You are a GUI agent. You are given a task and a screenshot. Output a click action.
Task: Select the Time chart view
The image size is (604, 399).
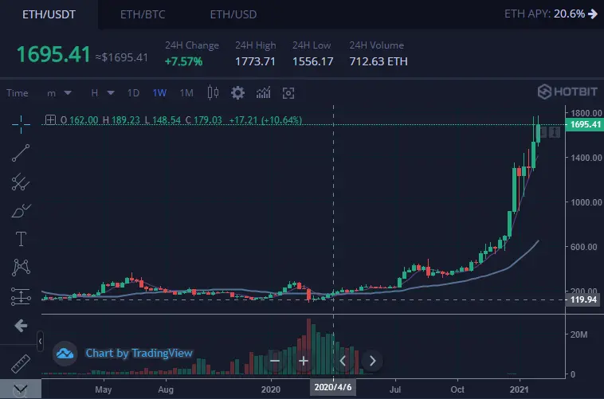(x=18, y=93)
